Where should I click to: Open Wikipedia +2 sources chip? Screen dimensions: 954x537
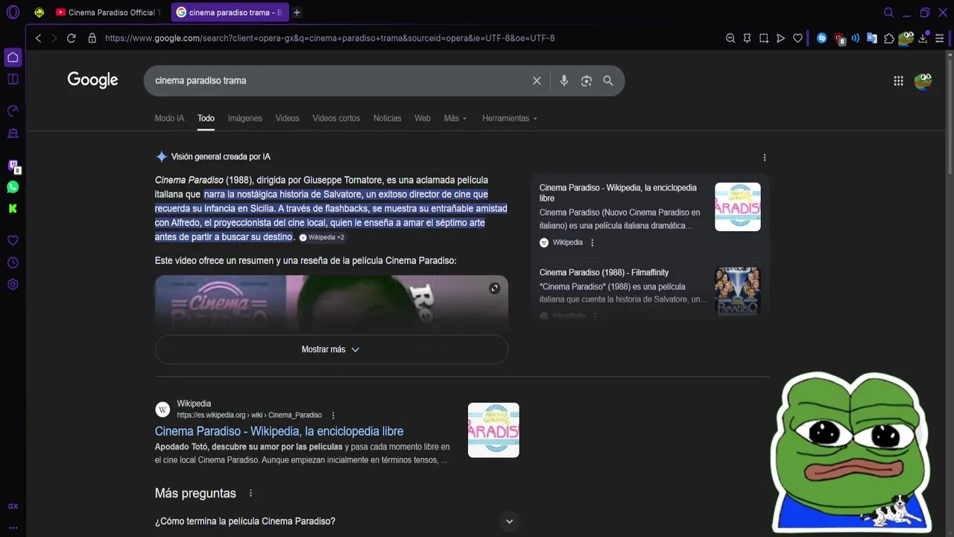coord(322,237)
